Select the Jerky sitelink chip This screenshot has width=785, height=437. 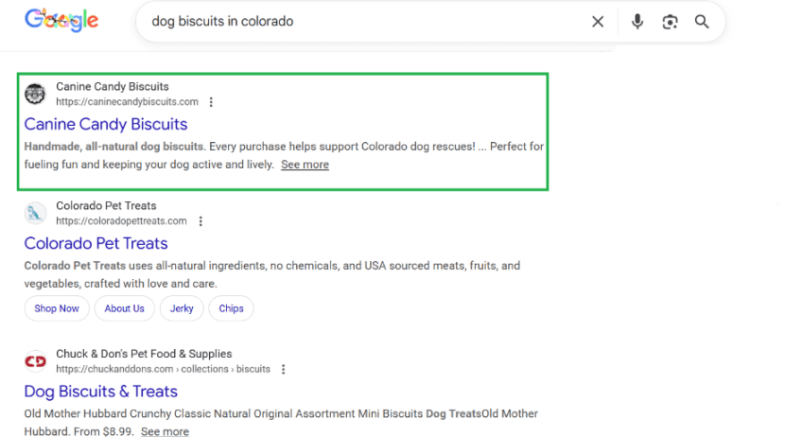click(x=182, y=308)
